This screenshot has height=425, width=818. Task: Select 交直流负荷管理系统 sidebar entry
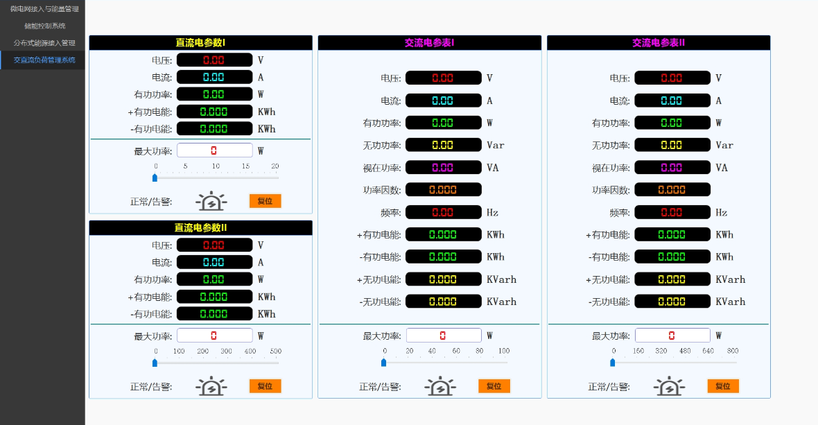click(x=44, y=60)
